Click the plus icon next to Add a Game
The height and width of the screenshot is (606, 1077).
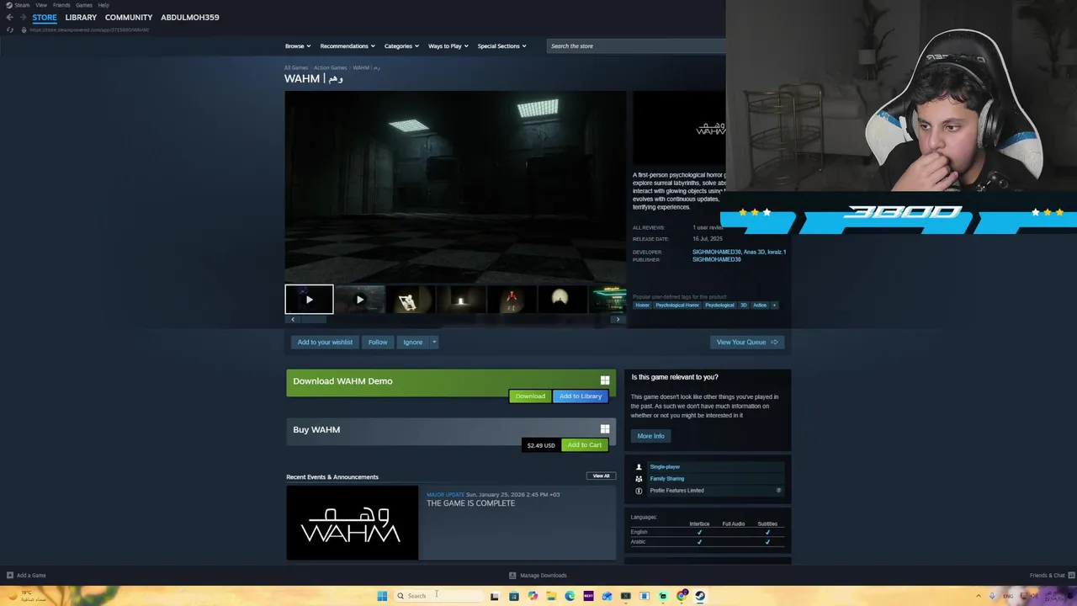10,576
